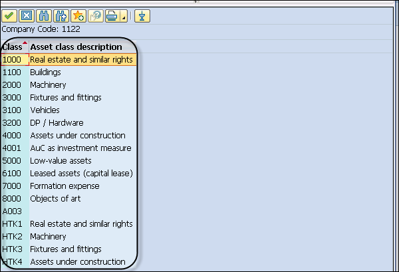The height and width of the screenshot is (272, 399).
Task: Select class 4001 code
Action: pyautogui.click(x=12, y=148)
